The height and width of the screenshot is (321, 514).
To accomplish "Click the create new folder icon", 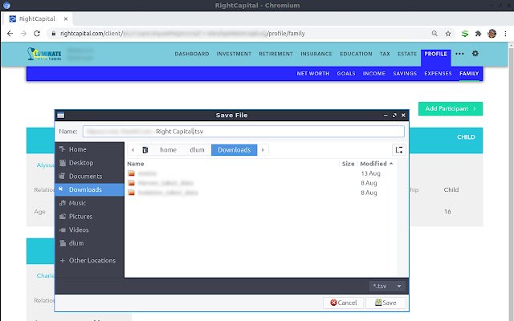I will point(399,150).
